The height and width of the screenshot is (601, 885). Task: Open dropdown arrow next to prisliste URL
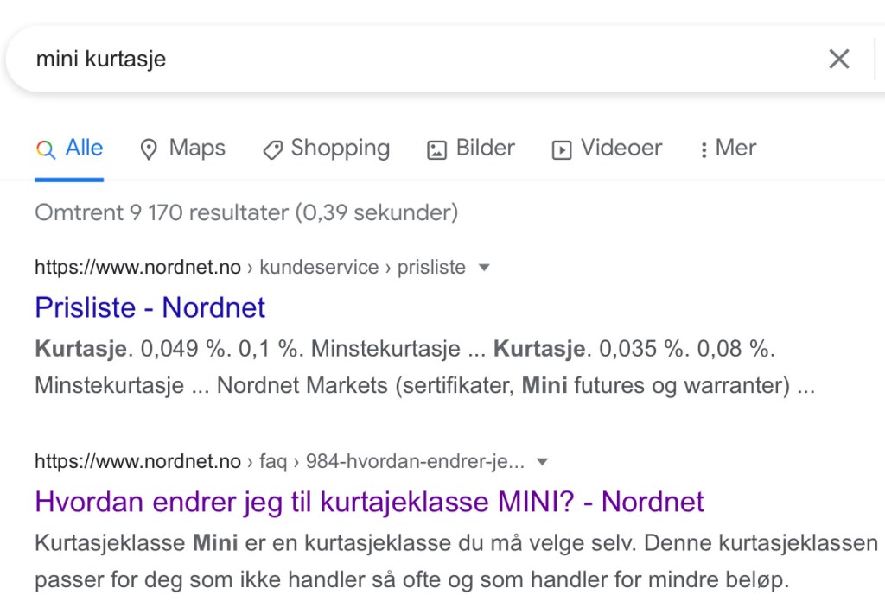click(x=484, y=268)
